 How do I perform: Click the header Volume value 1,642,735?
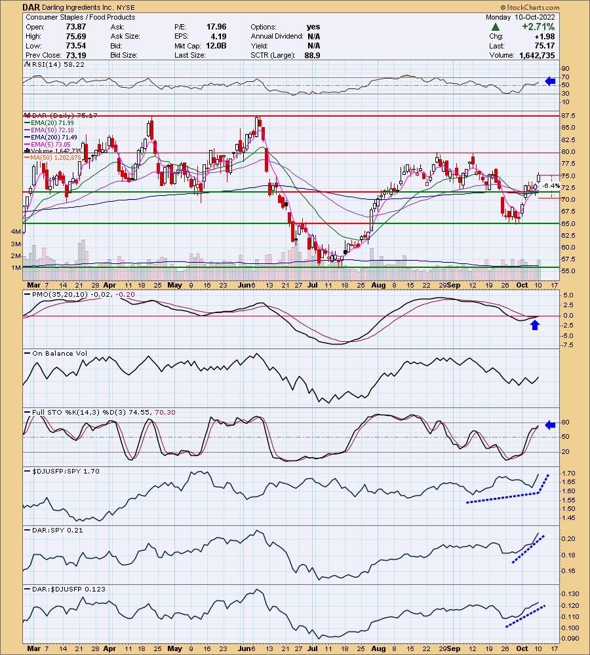coord(538,55)
